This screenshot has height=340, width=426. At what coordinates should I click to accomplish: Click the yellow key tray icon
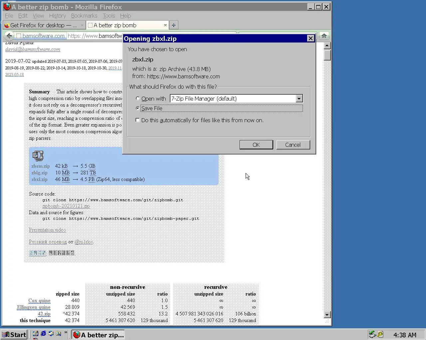(380, 334)
